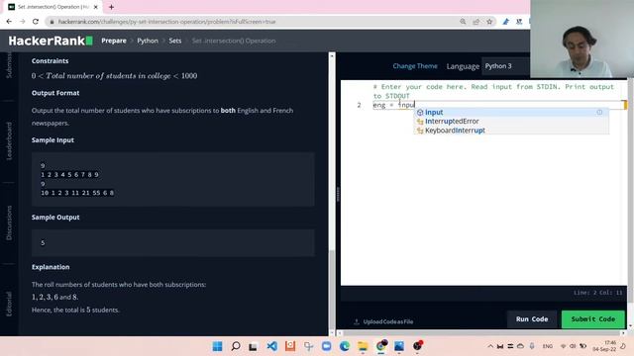Open Windows taskbar search
This screenshot has height=356, width=634.
[x=236, y=346]
